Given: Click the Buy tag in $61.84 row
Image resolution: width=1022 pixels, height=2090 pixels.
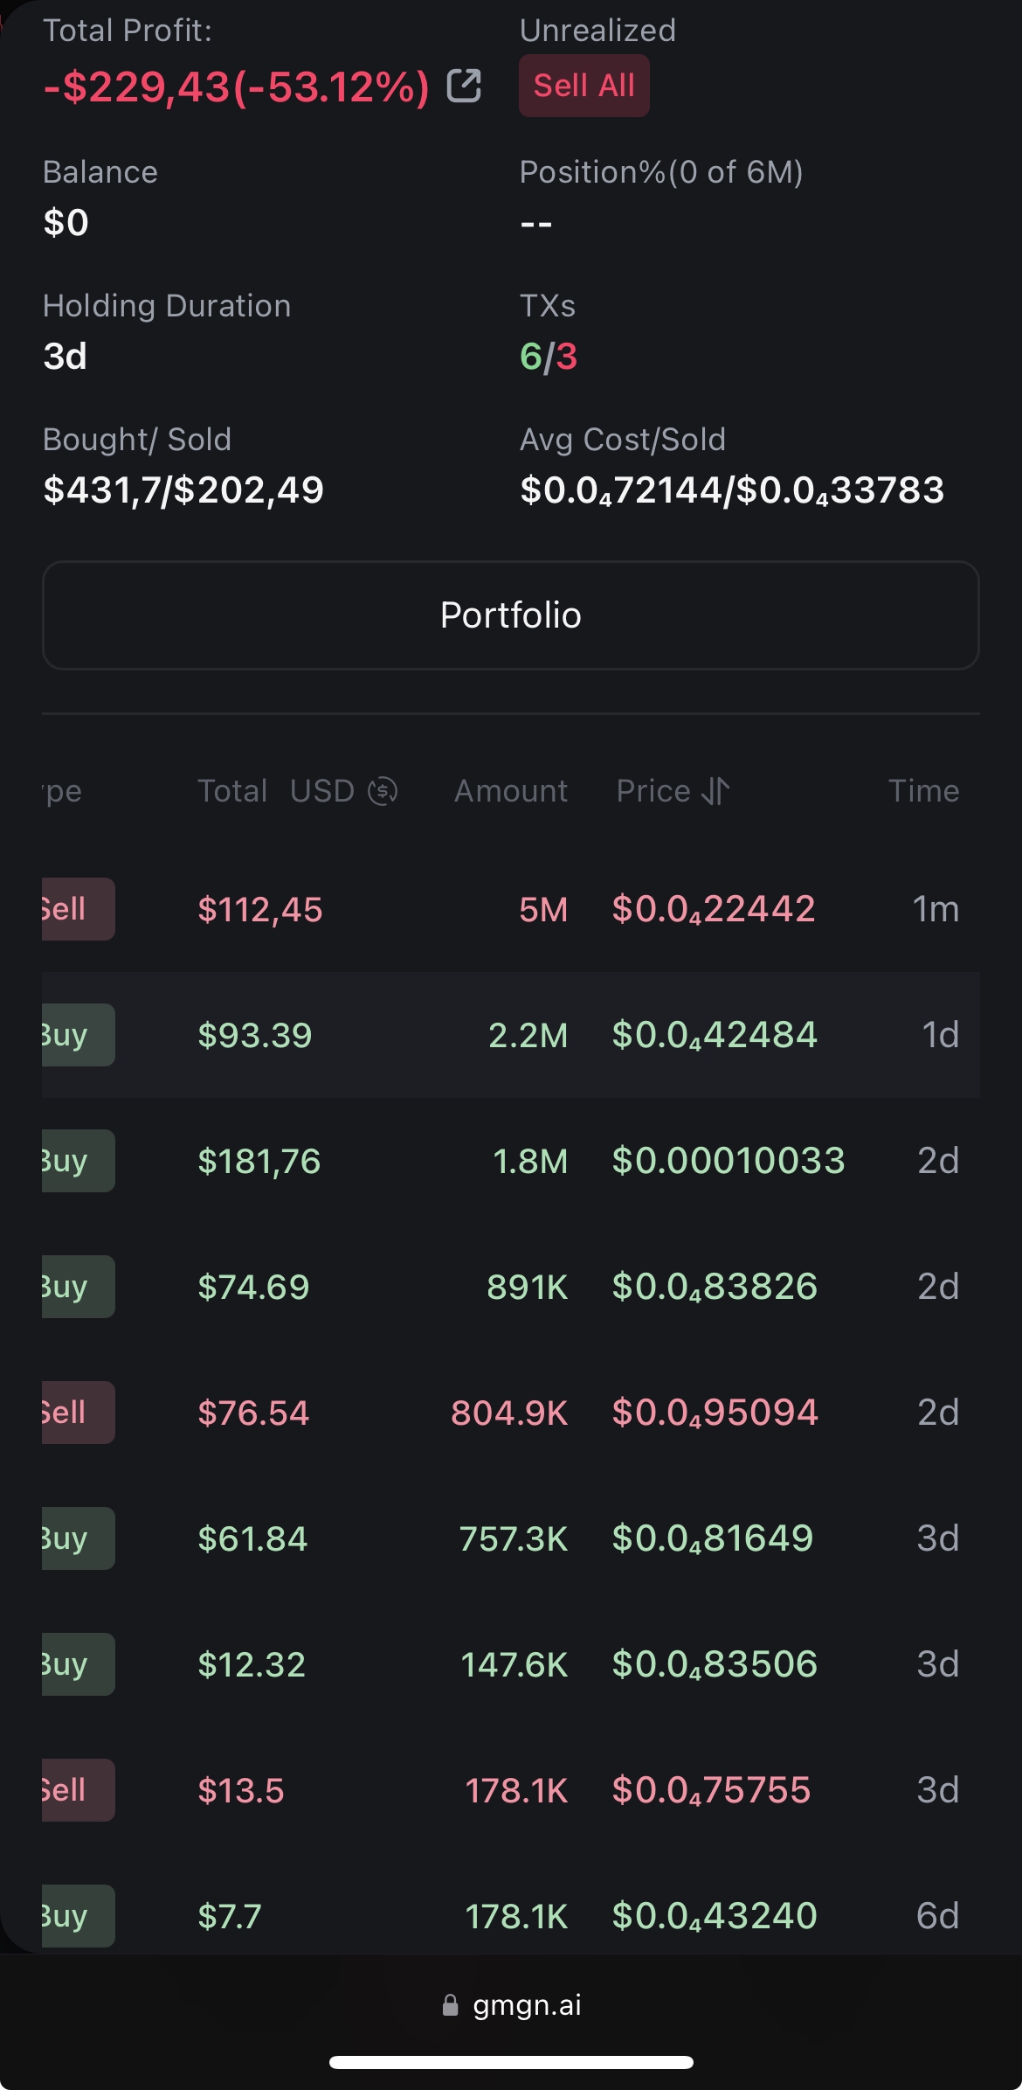Looking at the screenshot, I should [x=77, y=1538].
